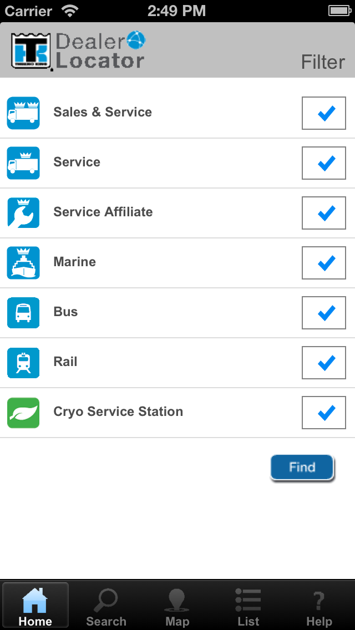
Task: Toggle the Service Affiliate checkbox
Action: click(324, 213)
